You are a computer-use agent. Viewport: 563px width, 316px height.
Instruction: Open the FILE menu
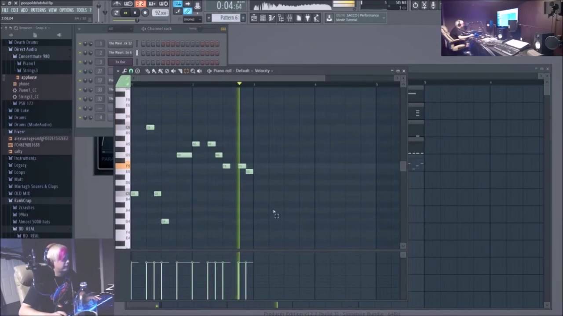[x=5, y=10]
